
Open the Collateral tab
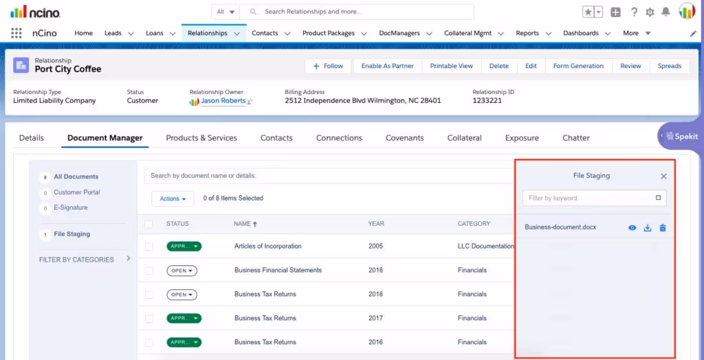464,138
